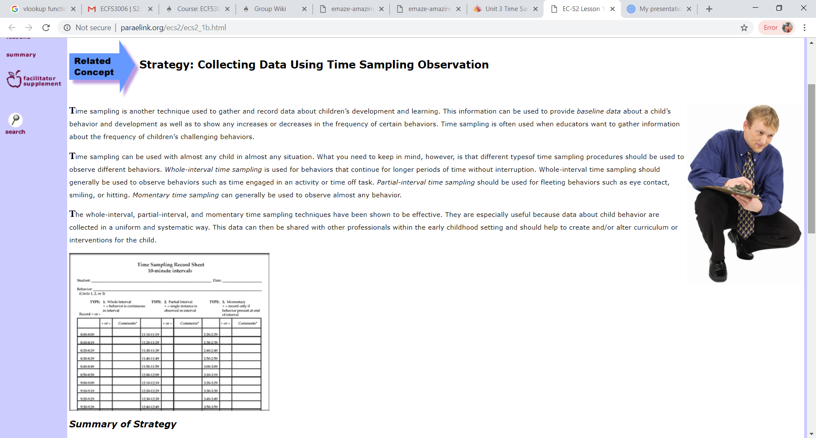This screenshot has width=816, height=438.
Task: Toggle window maximize state
Action: pyautogui.click(x=779, y=8)
